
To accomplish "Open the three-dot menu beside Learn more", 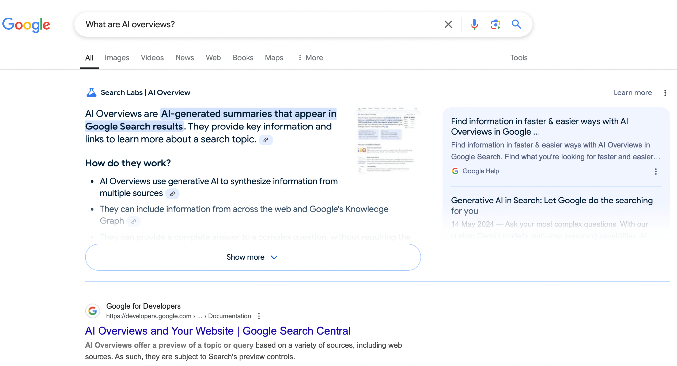I will (665, 93).
